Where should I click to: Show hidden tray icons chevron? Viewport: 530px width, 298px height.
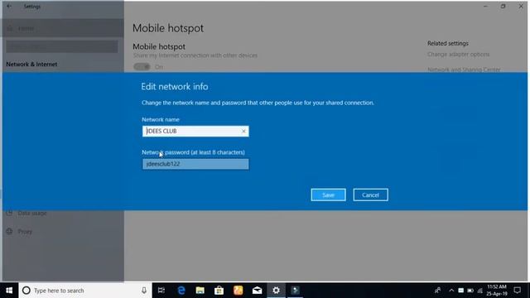[451, 291]
